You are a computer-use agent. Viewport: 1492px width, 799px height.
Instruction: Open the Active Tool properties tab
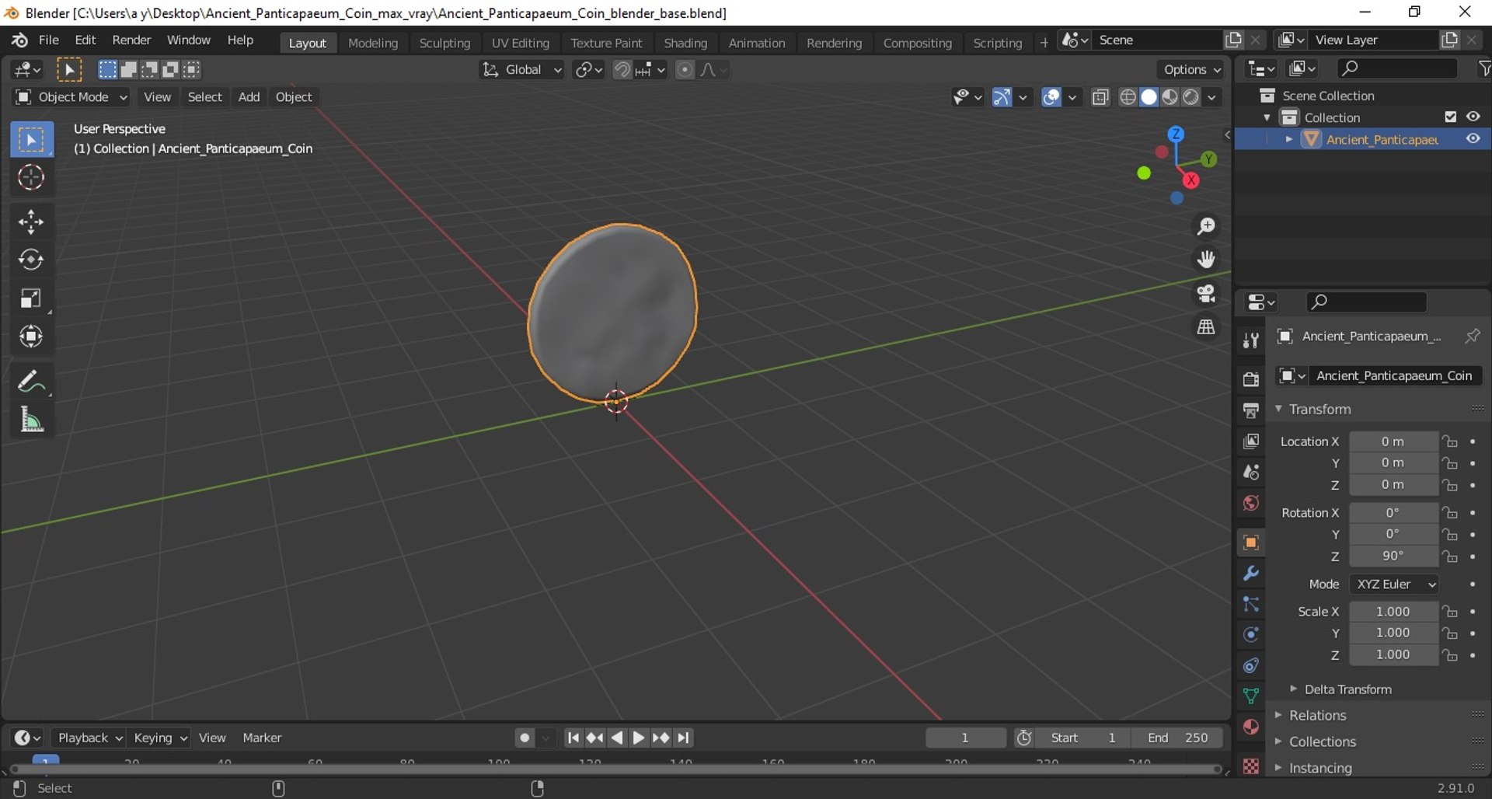coord(1250,340)
